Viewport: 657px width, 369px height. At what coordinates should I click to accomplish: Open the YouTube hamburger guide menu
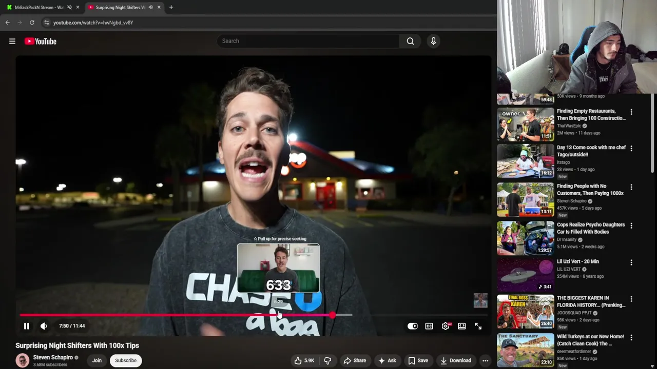pyautogui.click(x=12, y=41)
